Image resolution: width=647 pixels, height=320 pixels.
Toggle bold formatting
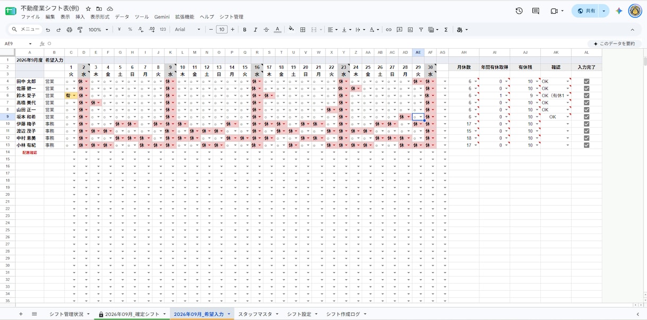click(x=244, y=30)
